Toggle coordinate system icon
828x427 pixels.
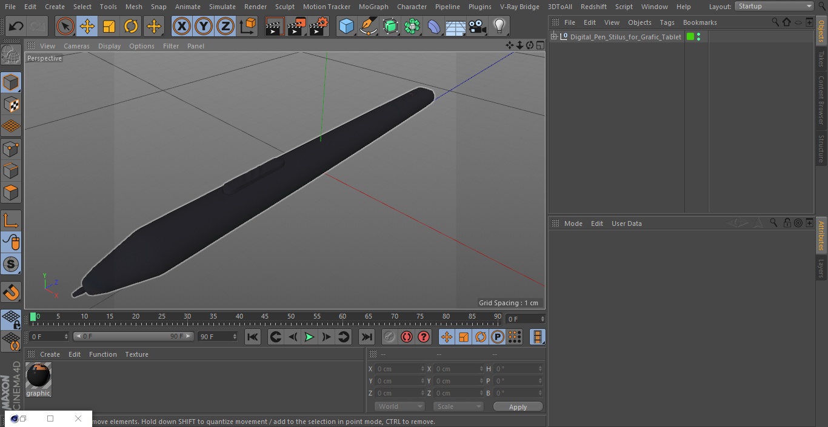[248, 27]
